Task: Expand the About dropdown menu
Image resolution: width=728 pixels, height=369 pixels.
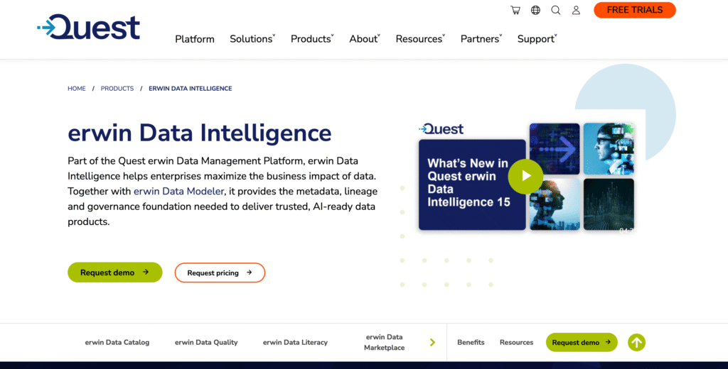Action: pyautogui.click(x=365, y=40)
